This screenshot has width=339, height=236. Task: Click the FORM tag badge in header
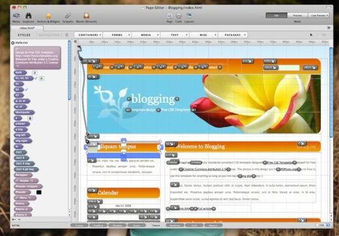click(270, 61)
